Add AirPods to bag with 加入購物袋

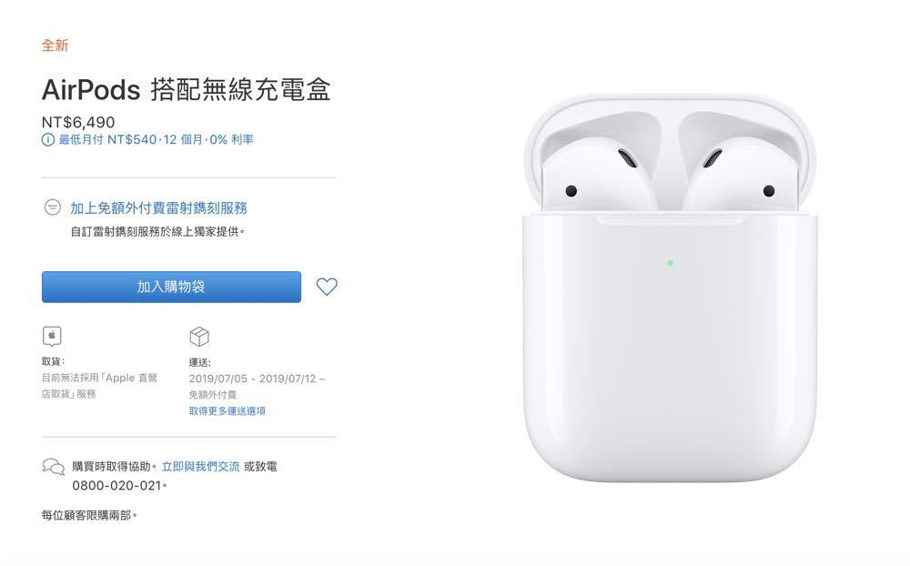coord(171,287)
